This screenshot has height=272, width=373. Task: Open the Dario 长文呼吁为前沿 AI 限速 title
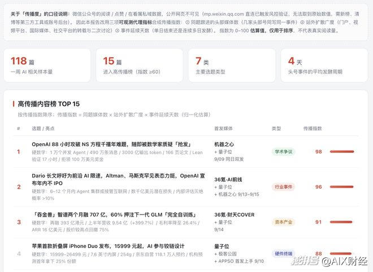pos(118,179)
